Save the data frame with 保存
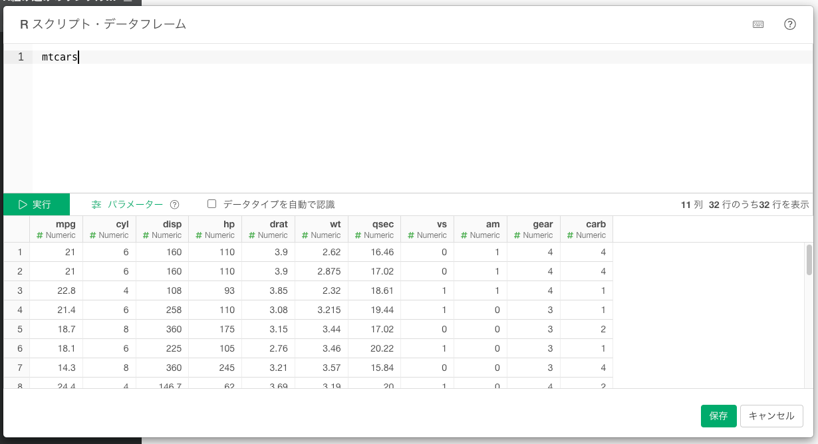The height and width of the screenshot is (444, 818). click(x=718, y=416)
